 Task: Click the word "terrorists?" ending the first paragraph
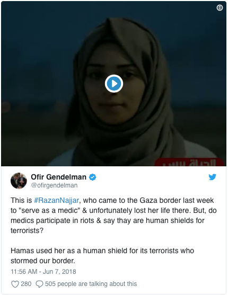coord(27,230)
